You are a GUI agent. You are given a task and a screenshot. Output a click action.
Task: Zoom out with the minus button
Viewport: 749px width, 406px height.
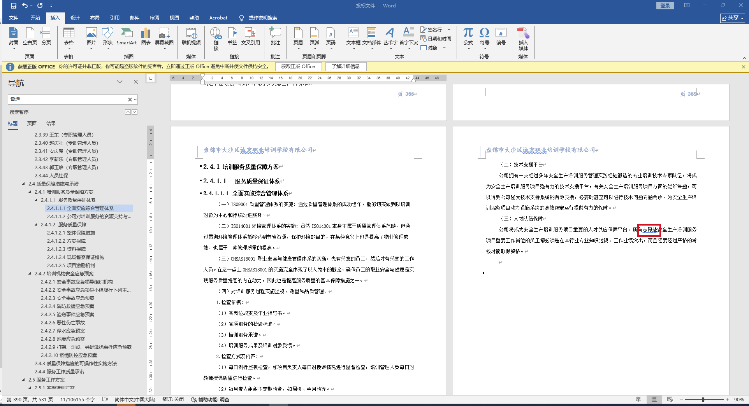tap(682, 399)
